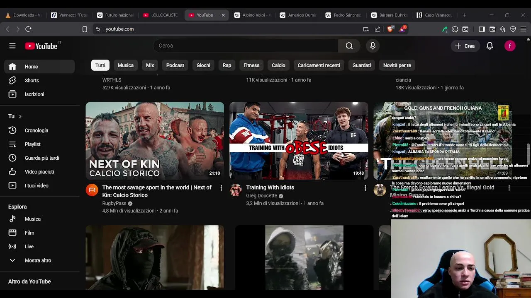
Task: Open the Greg Doucette channel link
Action: coord(261,196)
